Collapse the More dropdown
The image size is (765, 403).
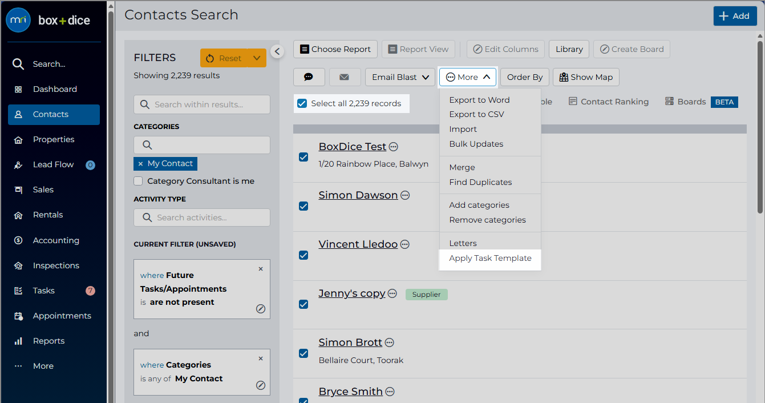(x=468, y=77)
